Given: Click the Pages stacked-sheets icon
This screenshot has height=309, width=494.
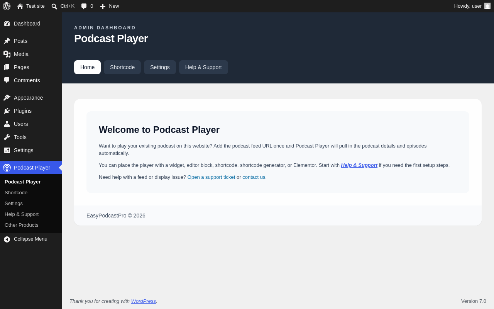Looking at the screenshot, I should click(7, 67).
